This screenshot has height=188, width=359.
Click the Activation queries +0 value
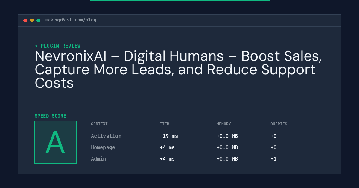point(273,136)
